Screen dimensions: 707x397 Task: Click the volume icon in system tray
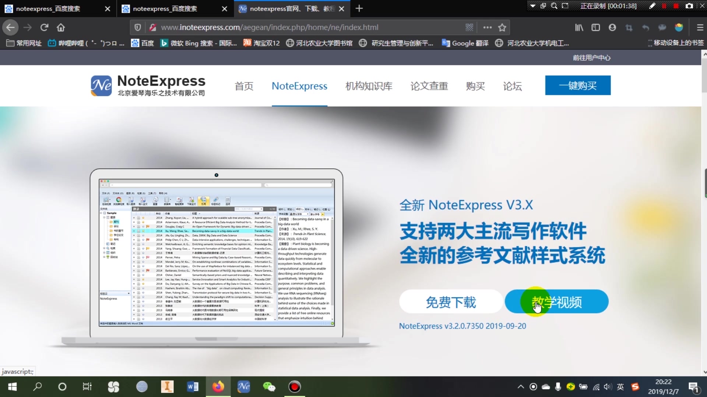[608, 387]
